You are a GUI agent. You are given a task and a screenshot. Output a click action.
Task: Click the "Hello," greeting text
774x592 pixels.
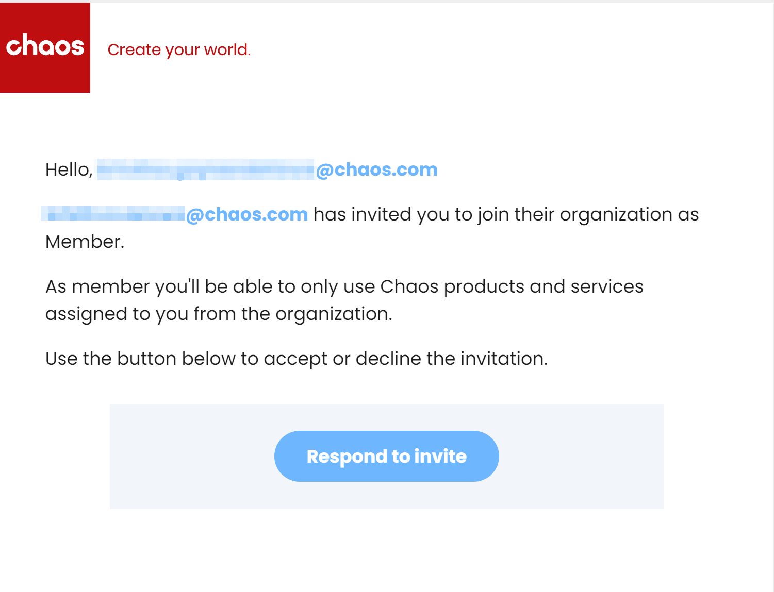click(x=69, y=170)
